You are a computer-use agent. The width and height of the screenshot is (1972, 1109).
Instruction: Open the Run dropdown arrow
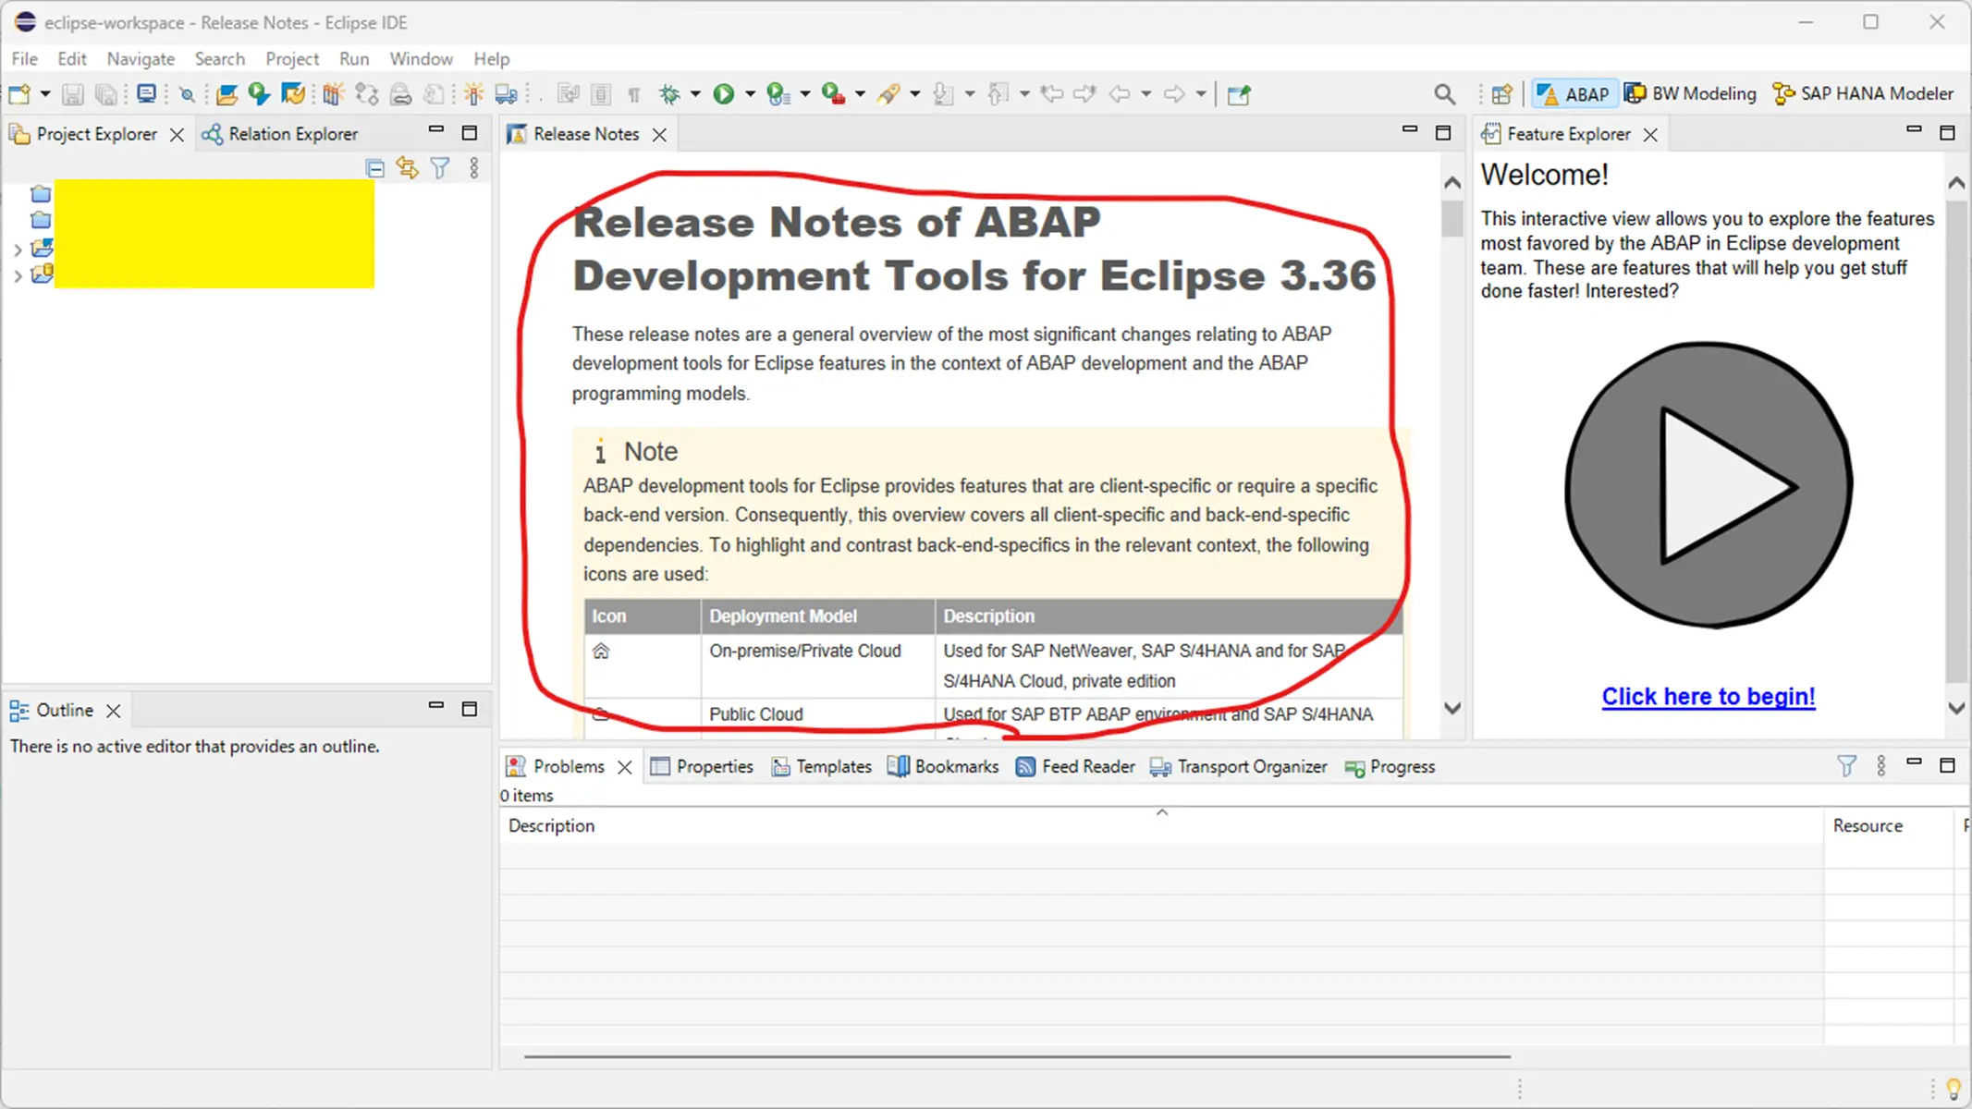(x=750, y=93)
